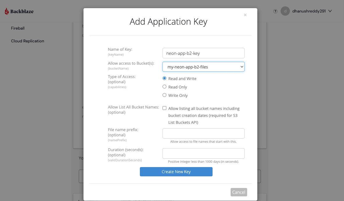Image resolution: width=344 pixels, height=201 pixels.
Task: Open the Allow access to Bucket(s) dropdown
Action: pos(203,66)
